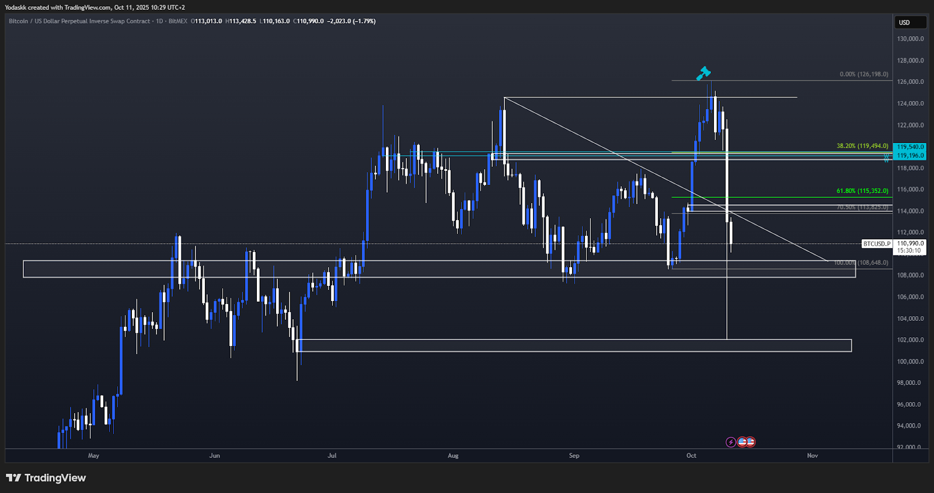Click the current price label 110,990.0

point(910,243)
